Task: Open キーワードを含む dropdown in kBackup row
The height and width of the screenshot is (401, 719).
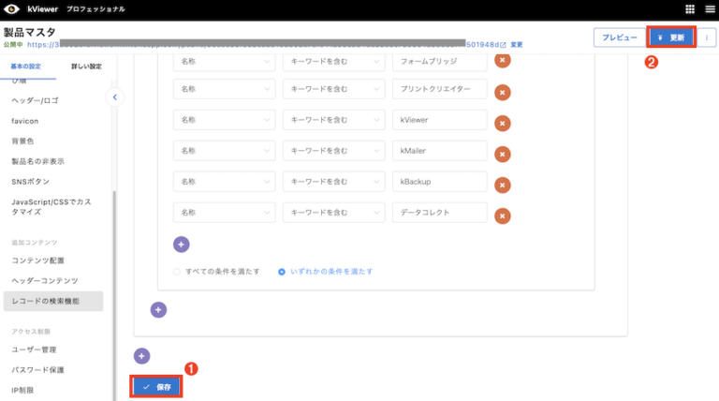Action: [x=332, y=182]
